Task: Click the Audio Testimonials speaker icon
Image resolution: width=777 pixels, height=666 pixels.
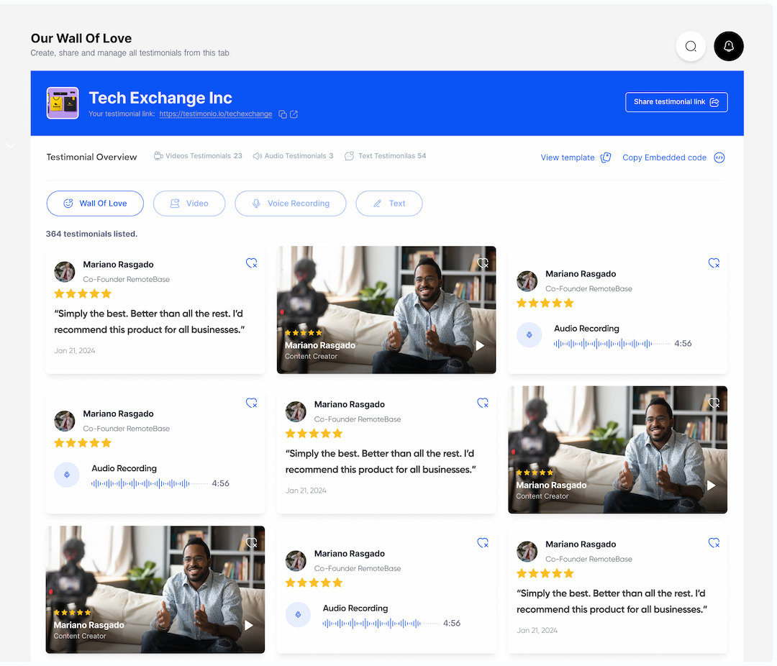Action: click(257, 156)
